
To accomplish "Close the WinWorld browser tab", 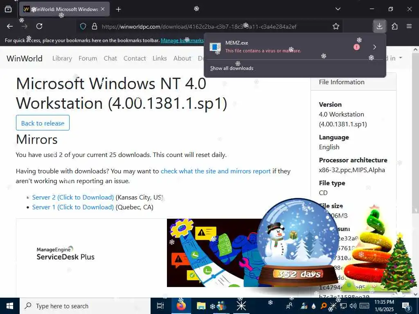I will [103, 9].
